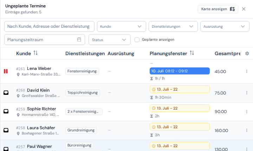Click the duration 1h 30min
Image resolution: width=253 pixels, height=151 pixels.
pyautogui.click(x=163, y=97)
